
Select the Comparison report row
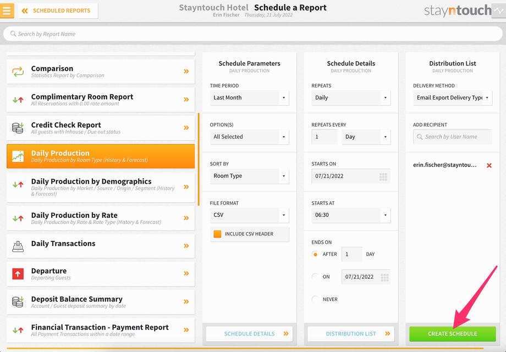tap(101, 71)
